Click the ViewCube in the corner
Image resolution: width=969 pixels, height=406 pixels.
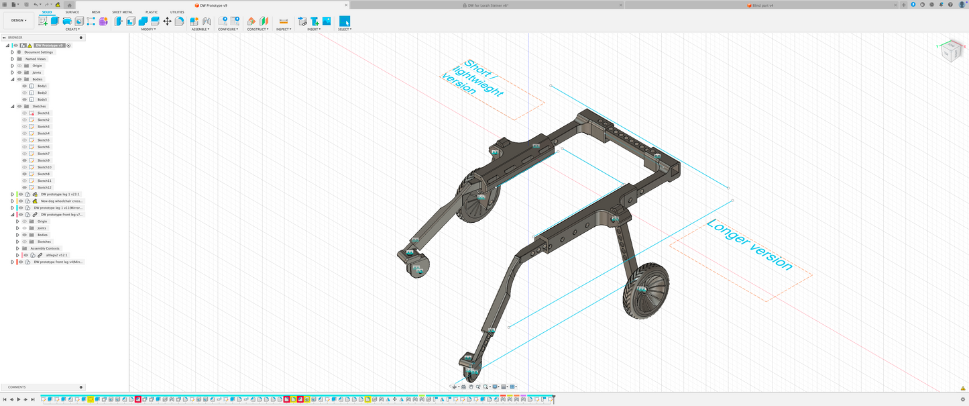pyautogui.click(x=950, y=51)
